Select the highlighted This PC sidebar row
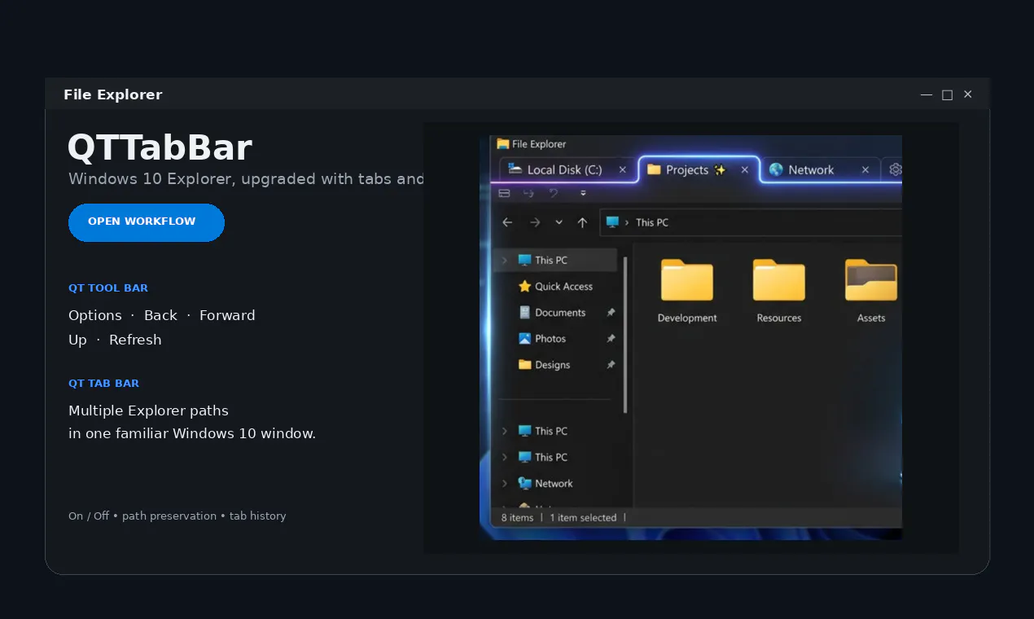Image resolution: width=1034 pixels, height=619 pixels. click(x=555, y=260)
